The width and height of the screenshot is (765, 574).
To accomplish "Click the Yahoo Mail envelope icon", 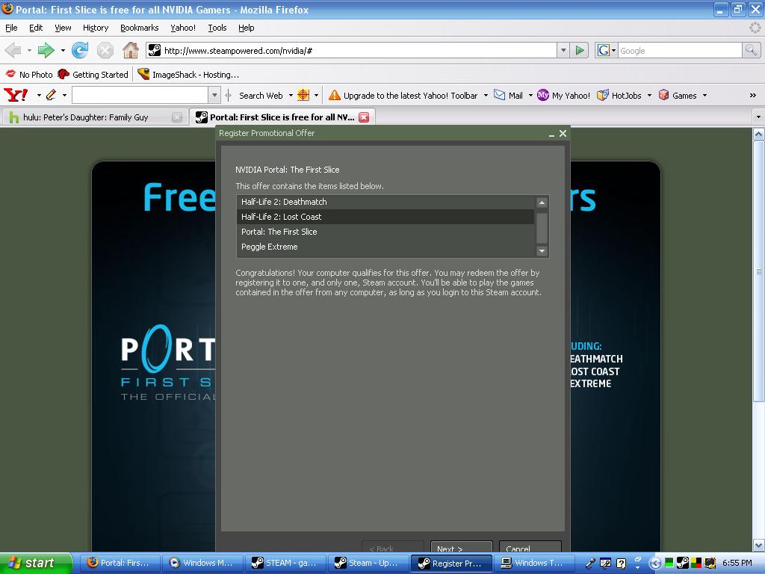I will [x=499, y=95].
